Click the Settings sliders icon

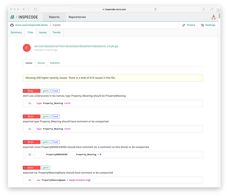click(203, 25)
